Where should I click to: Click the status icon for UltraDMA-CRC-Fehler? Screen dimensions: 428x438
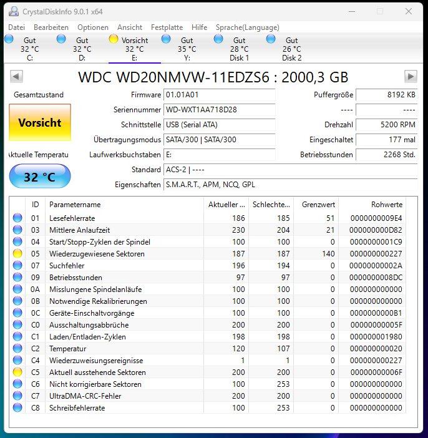[17, 396]
